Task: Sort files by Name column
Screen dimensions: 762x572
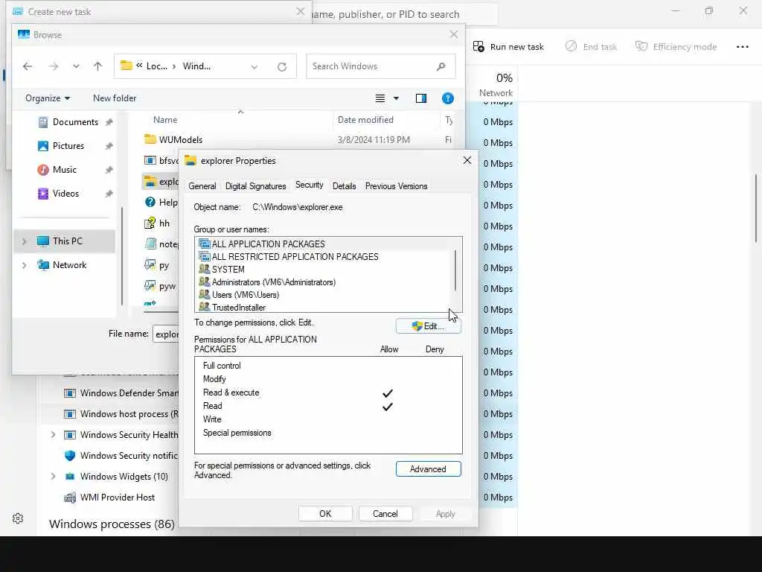Action: 165,120
